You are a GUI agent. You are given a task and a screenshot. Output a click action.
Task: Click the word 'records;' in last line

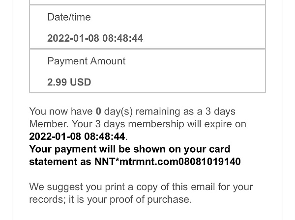point(48,199)
